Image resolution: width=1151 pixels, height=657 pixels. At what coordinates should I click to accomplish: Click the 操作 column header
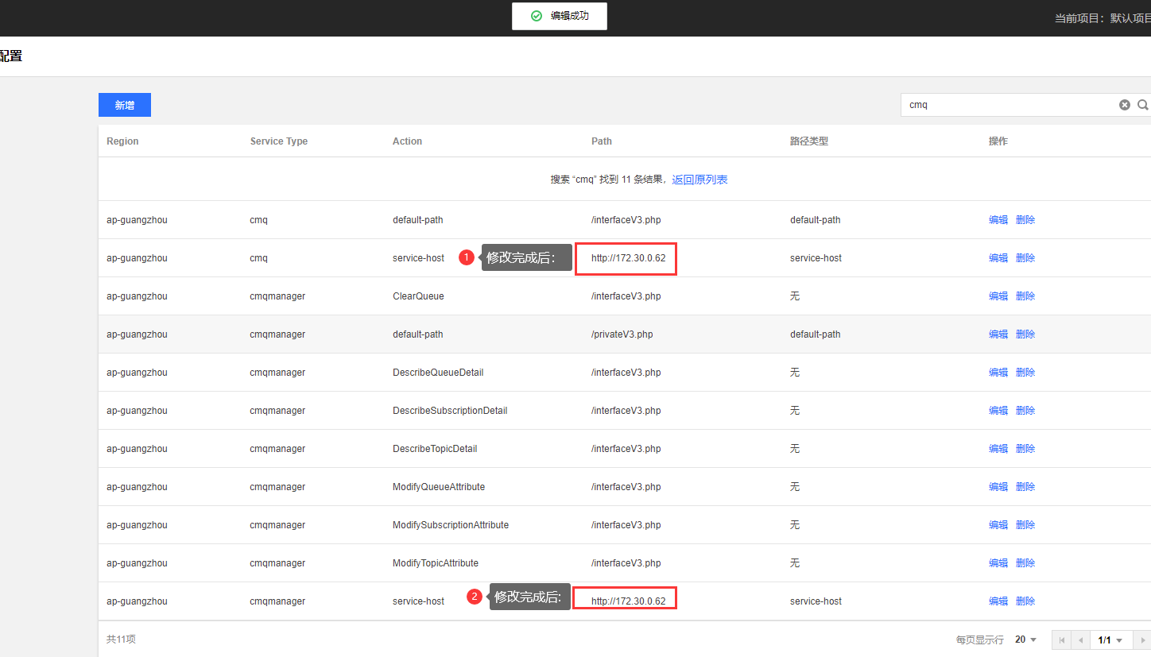(998, 141)
